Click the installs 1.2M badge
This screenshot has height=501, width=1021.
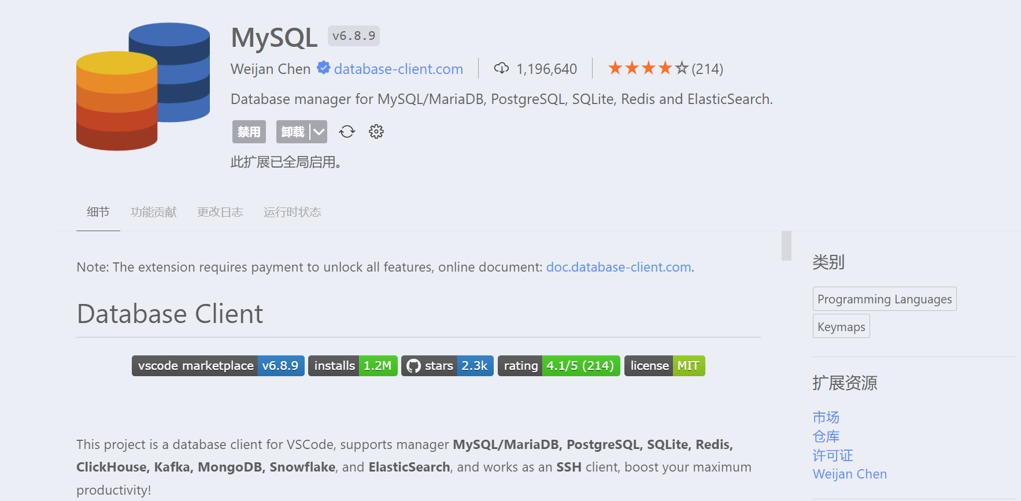353,366
